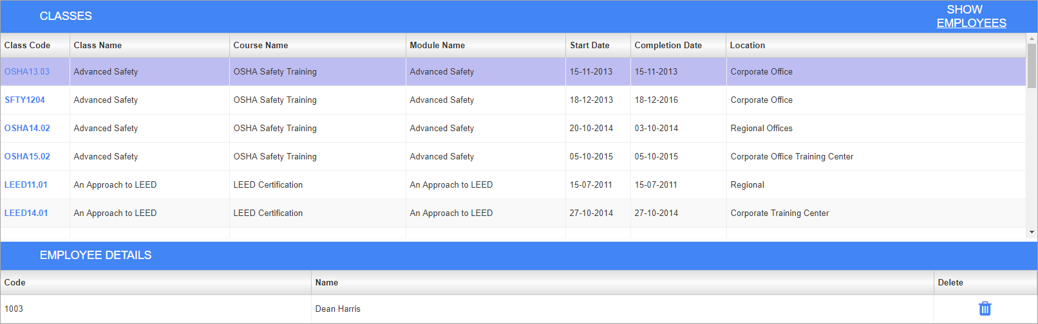Sort by Start Date column header
Viewport: 1038px width, 324px height.
pyautogui.click(x=589, y=46)
